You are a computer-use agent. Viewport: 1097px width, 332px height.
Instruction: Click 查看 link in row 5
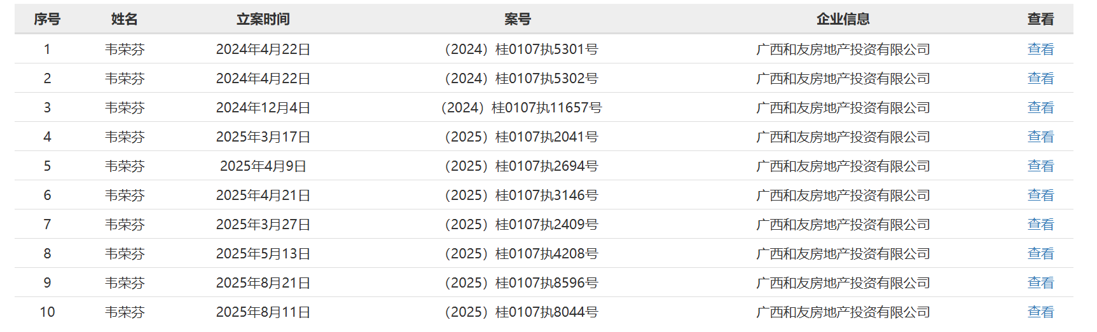coord(1040,166)
